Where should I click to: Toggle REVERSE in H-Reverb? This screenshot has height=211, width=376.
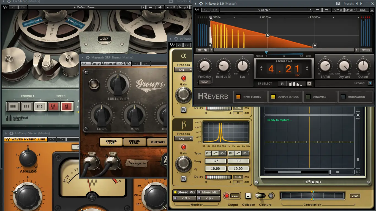(x=366, y=50)
